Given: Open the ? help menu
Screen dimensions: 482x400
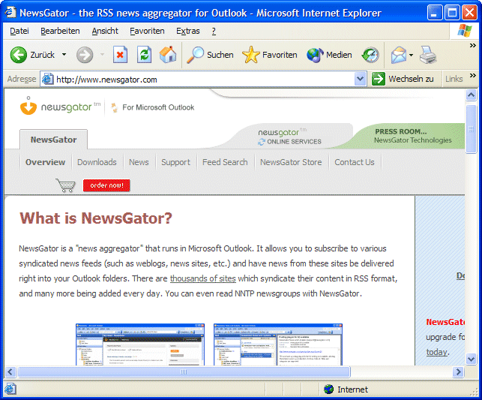Looking at the screenshot, I should [214, 31].
